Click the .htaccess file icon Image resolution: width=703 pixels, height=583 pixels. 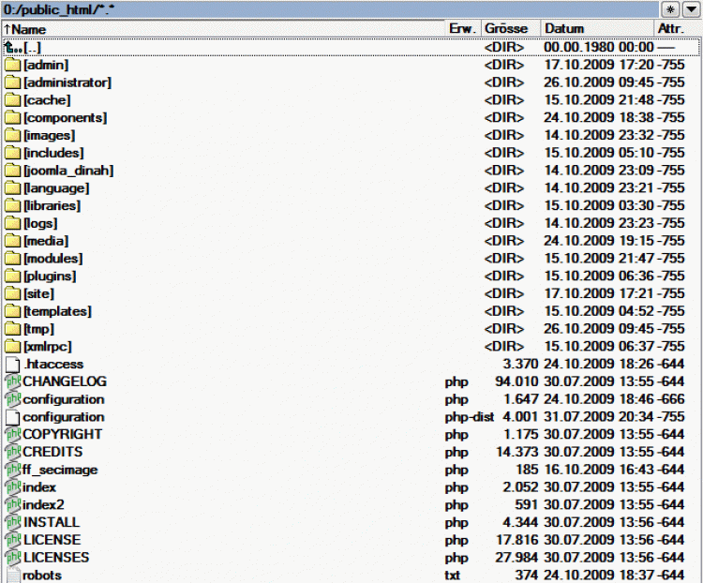(x=12, y=364)
